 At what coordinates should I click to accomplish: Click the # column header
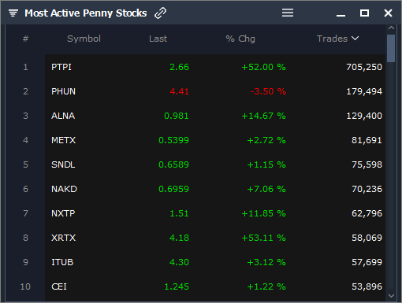25,39
